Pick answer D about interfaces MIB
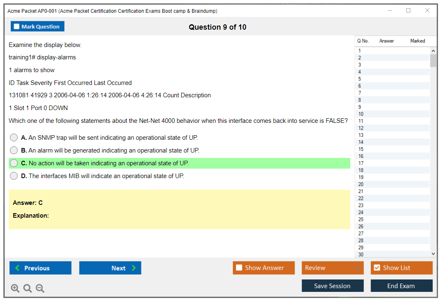The width and height of the screenshot is (443, 303). [x=14, y=176]
